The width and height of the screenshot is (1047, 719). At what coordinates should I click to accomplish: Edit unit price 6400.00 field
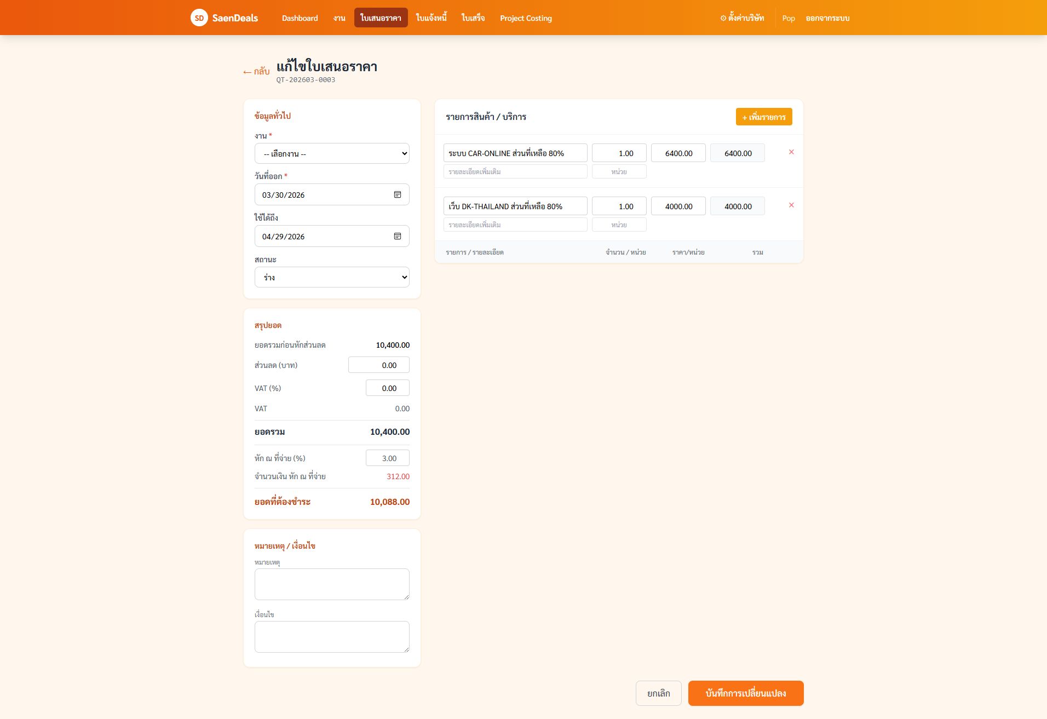[678, 153]
